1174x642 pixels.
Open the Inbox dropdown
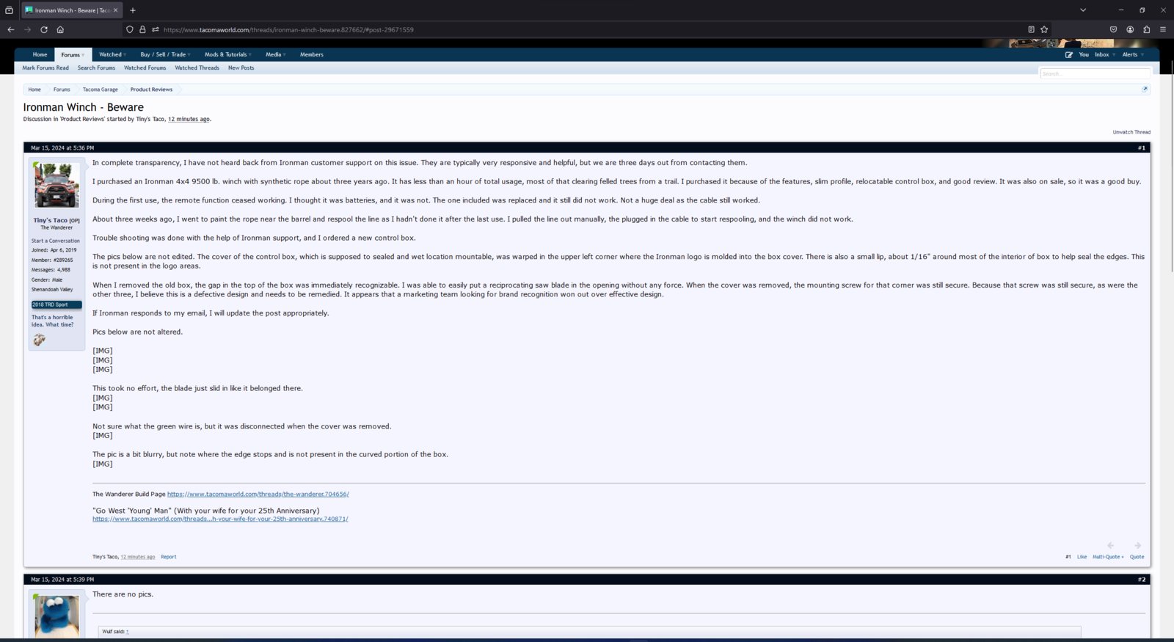click(1104, 54)
